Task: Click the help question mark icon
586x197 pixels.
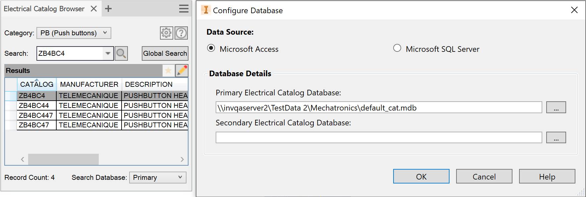Action: tap(181, 33)
